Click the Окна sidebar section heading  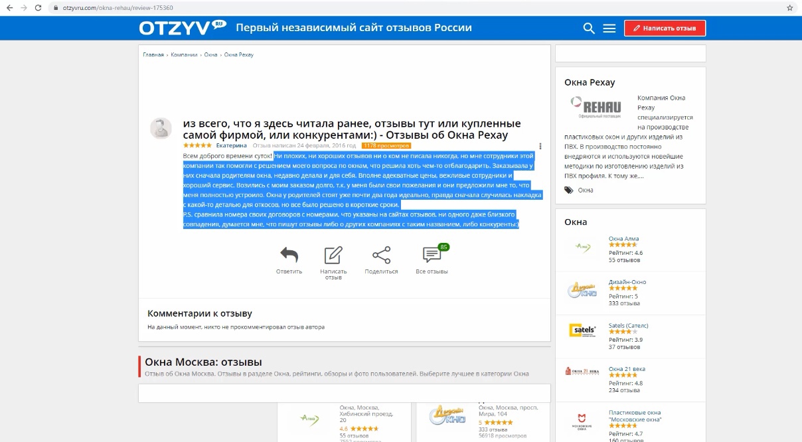576,222
